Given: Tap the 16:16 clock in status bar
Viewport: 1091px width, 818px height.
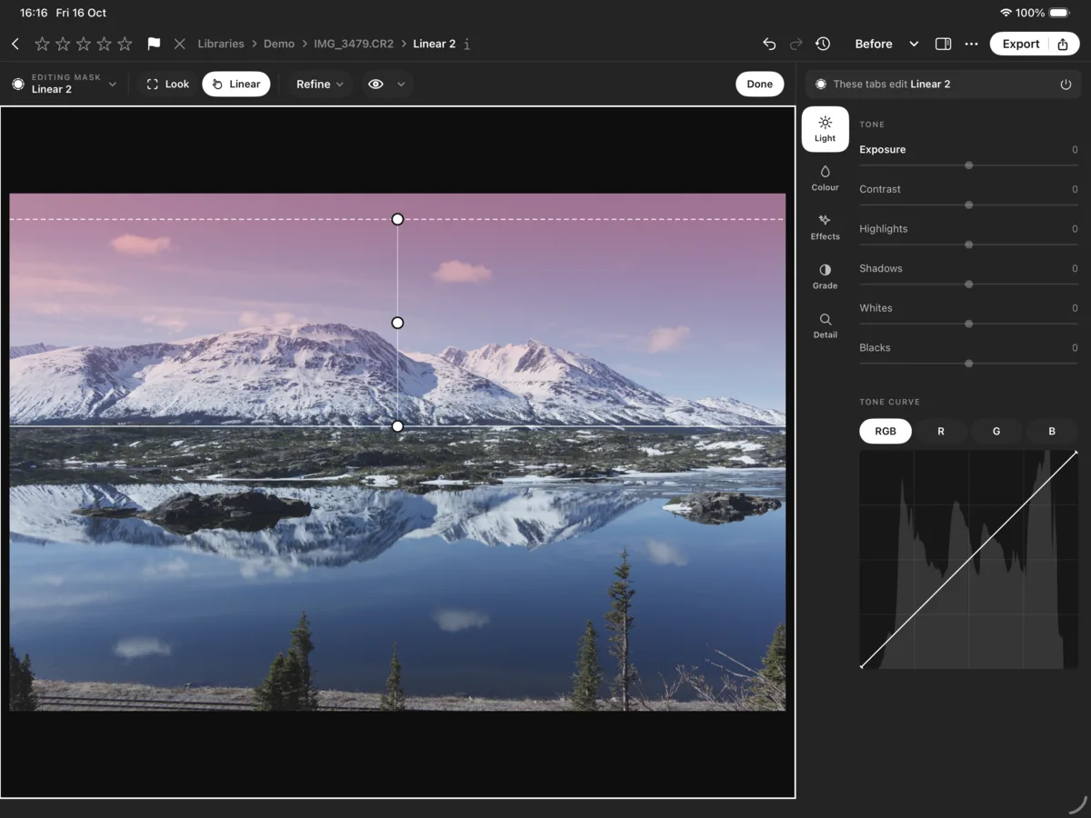Looking at the screenshot, I should pos(34,13).
